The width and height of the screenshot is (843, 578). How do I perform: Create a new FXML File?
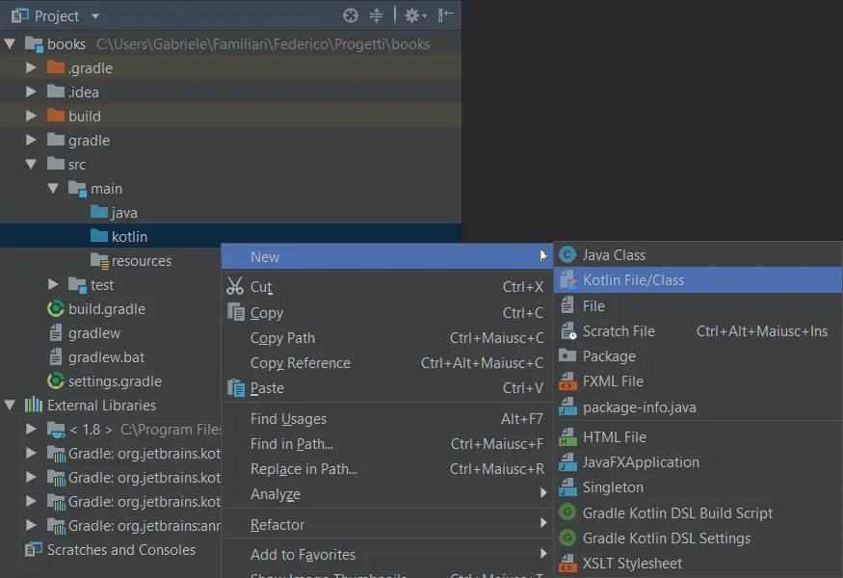pos(698,381)
